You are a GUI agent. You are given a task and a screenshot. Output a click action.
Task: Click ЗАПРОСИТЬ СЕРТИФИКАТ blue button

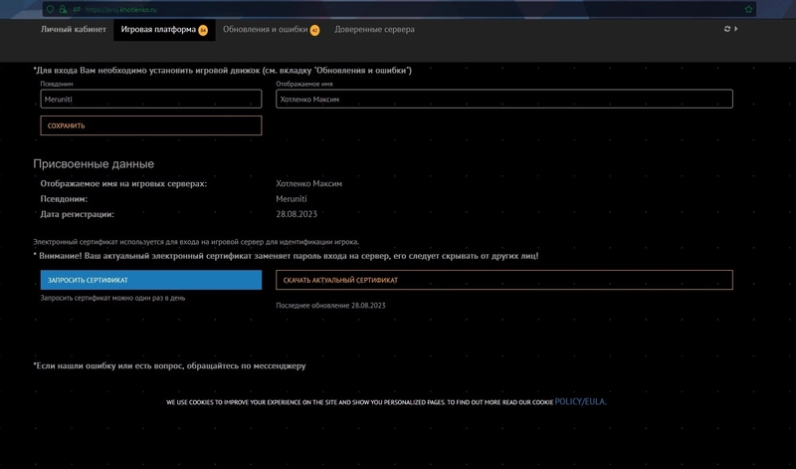click(x=151, y=280)
